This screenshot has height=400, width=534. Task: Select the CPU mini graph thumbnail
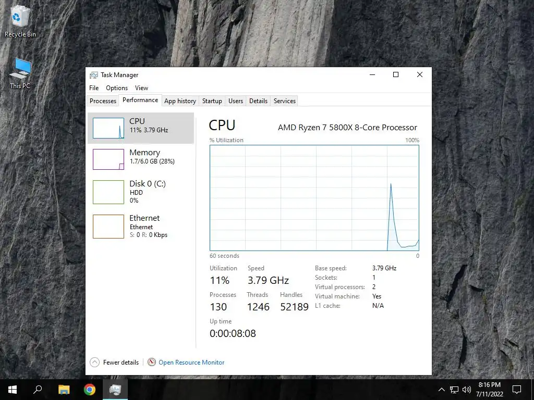[108, 128]
